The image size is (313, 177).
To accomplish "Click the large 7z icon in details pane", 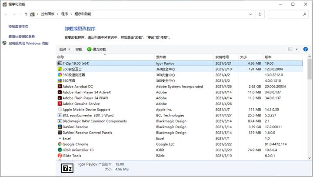I will coord(67,168).
